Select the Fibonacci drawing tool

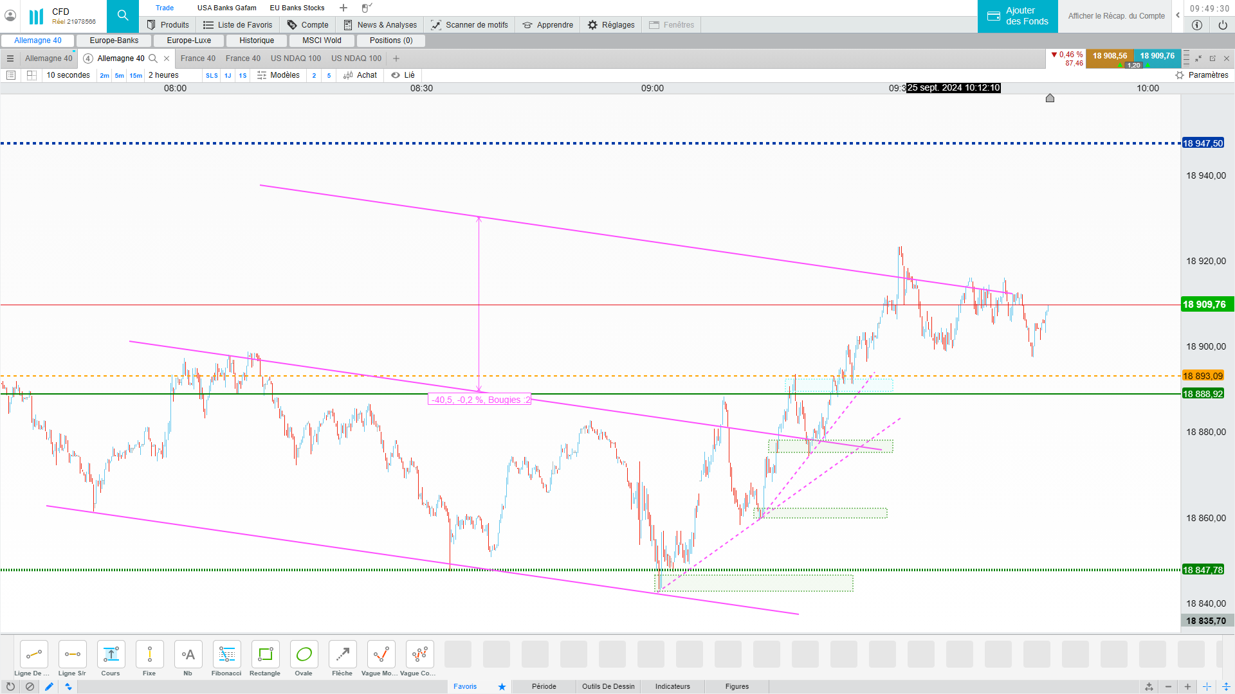226,655
